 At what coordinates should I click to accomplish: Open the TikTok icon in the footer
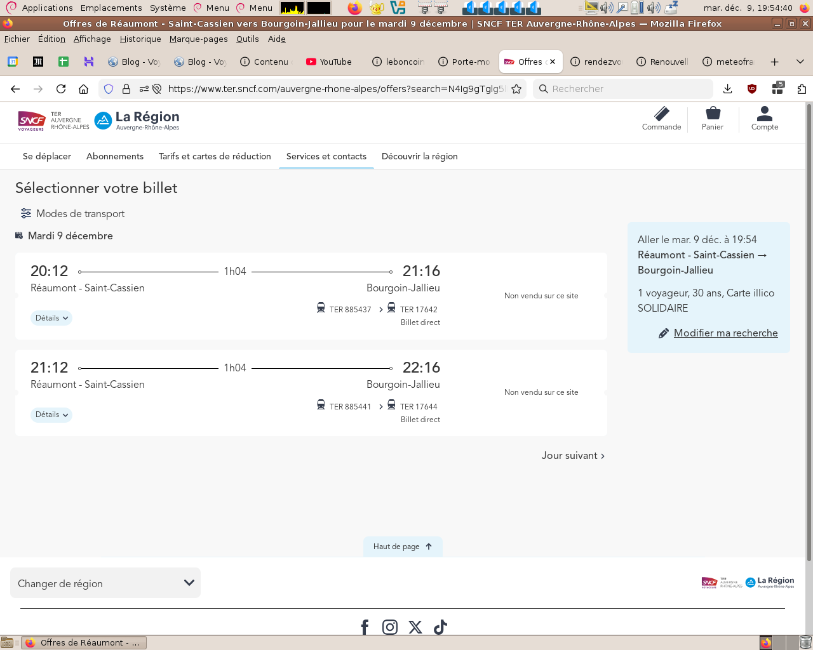pyautogui.click(x=440, y=627)
